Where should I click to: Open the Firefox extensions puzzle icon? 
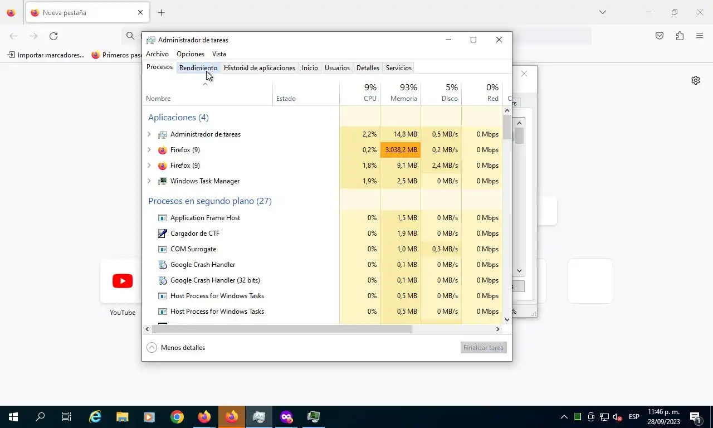[680, 36]
